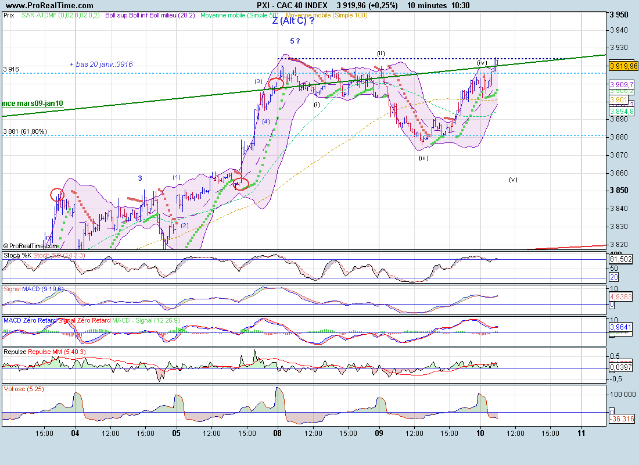639x465 pixels.
Task: Select the green 3 894,8 value tag
Action: point(622,112)
